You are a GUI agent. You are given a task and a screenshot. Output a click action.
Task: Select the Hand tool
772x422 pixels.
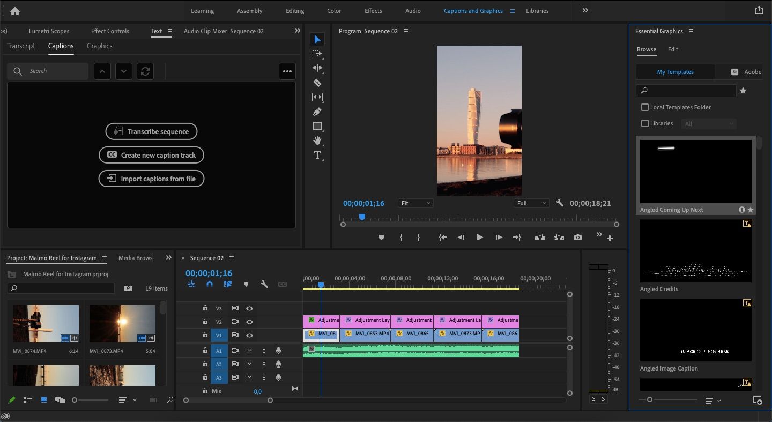click(317, 140)
